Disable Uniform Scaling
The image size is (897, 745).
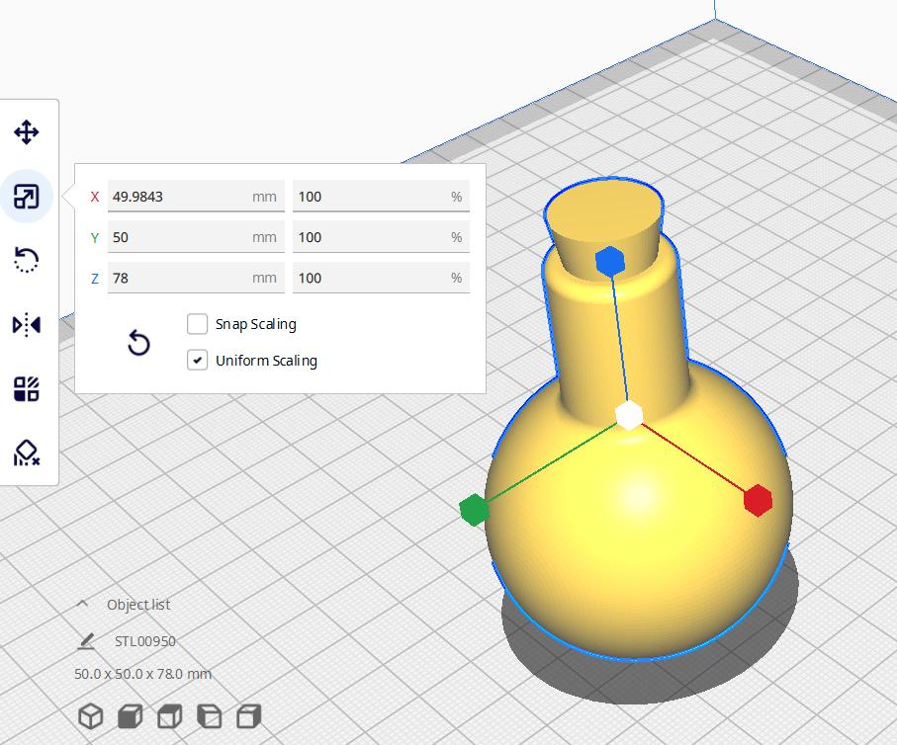point(197,360)
